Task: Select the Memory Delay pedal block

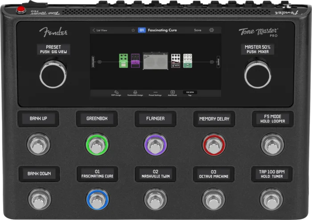Action: tap(176, 61)
